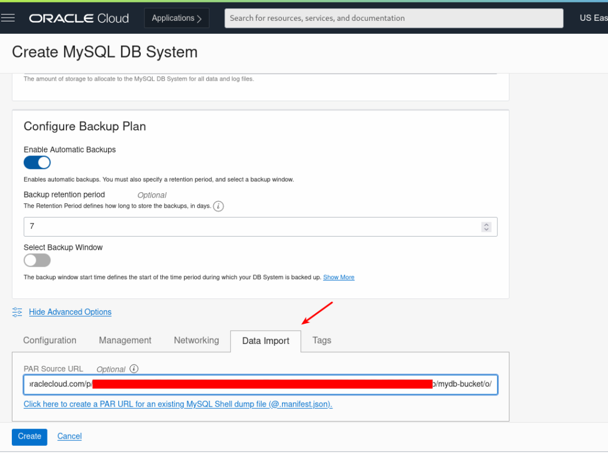Select the Data Import tab
This screenshot has width=608, height=453.
(265, 340)
